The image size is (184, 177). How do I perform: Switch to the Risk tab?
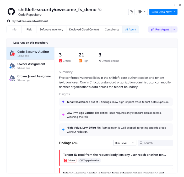(x=29, y=29)
